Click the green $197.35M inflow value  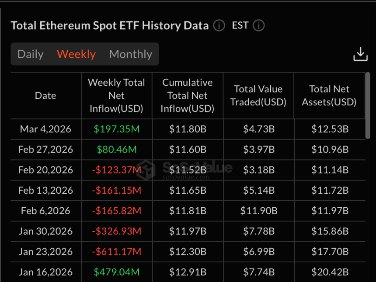pos(116,129)
